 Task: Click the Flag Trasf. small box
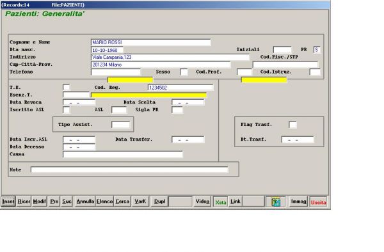[292, 125]
